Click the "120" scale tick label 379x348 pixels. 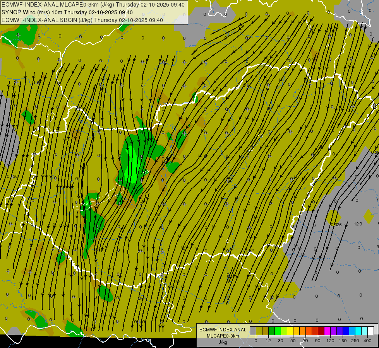pyautogui.click(x=331, y=341)
